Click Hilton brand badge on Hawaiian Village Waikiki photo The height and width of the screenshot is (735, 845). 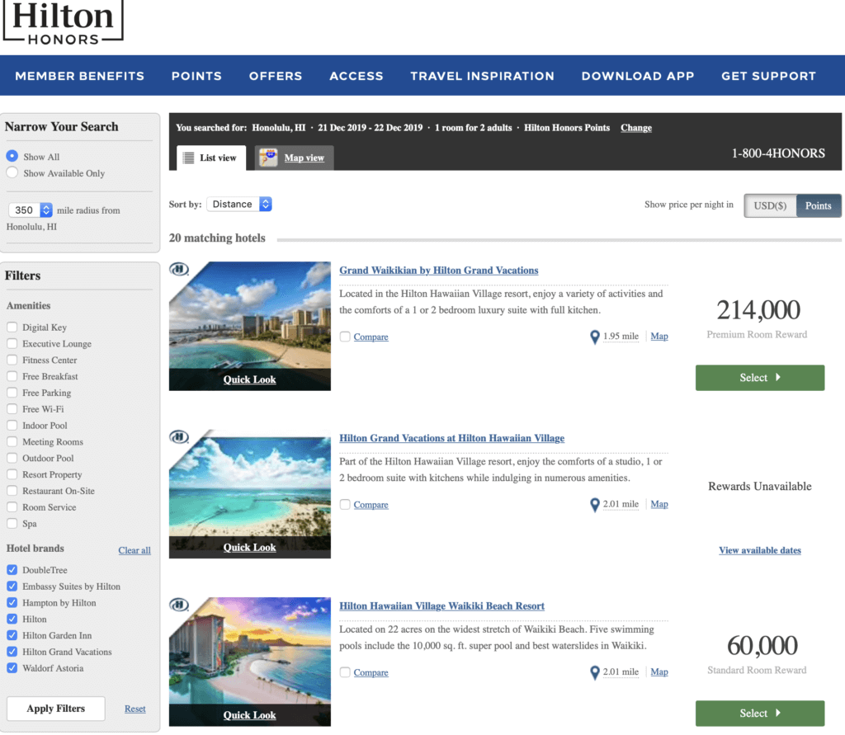tap(179, 605)
